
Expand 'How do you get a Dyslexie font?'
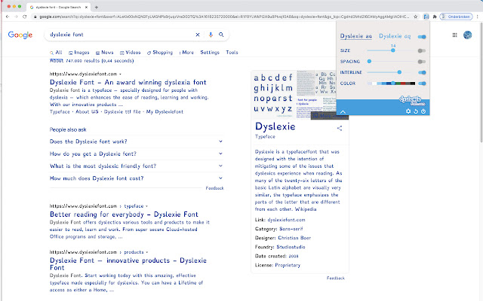click(136, 154)
